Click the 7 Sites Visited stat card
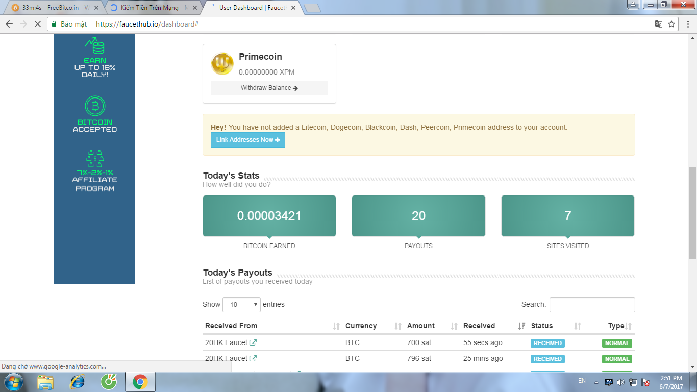 point(568,216)
